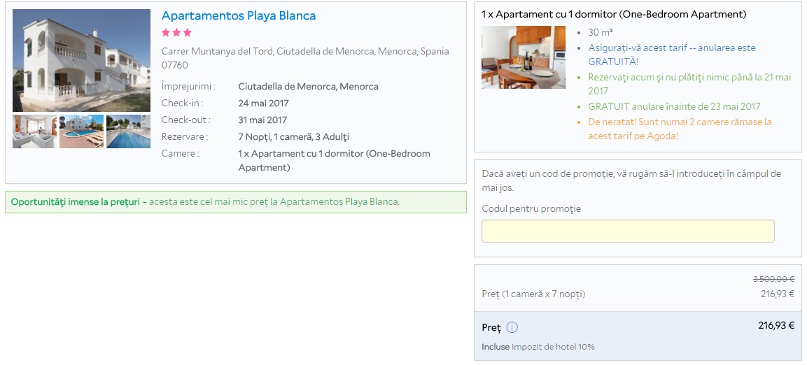Click the crossed-out 3.500,00 € price
807x365 pixels.
tap(773, 278)
